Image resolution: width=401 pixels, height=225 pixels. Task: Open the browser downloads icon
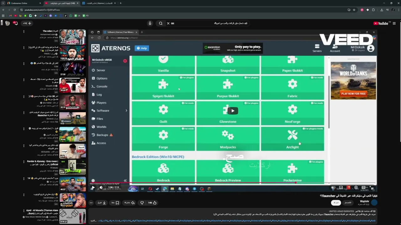[x=382, y=10]
